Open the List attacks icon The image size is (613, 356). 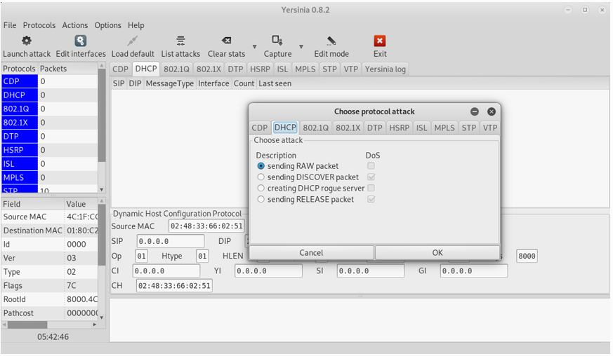[x=180, y=41]
